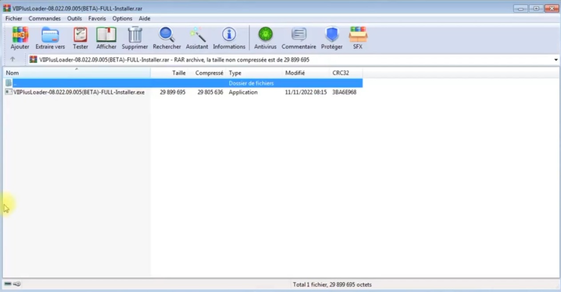Test the archive using the Tester icon
561x292 pixels.
tap(80, 38)
